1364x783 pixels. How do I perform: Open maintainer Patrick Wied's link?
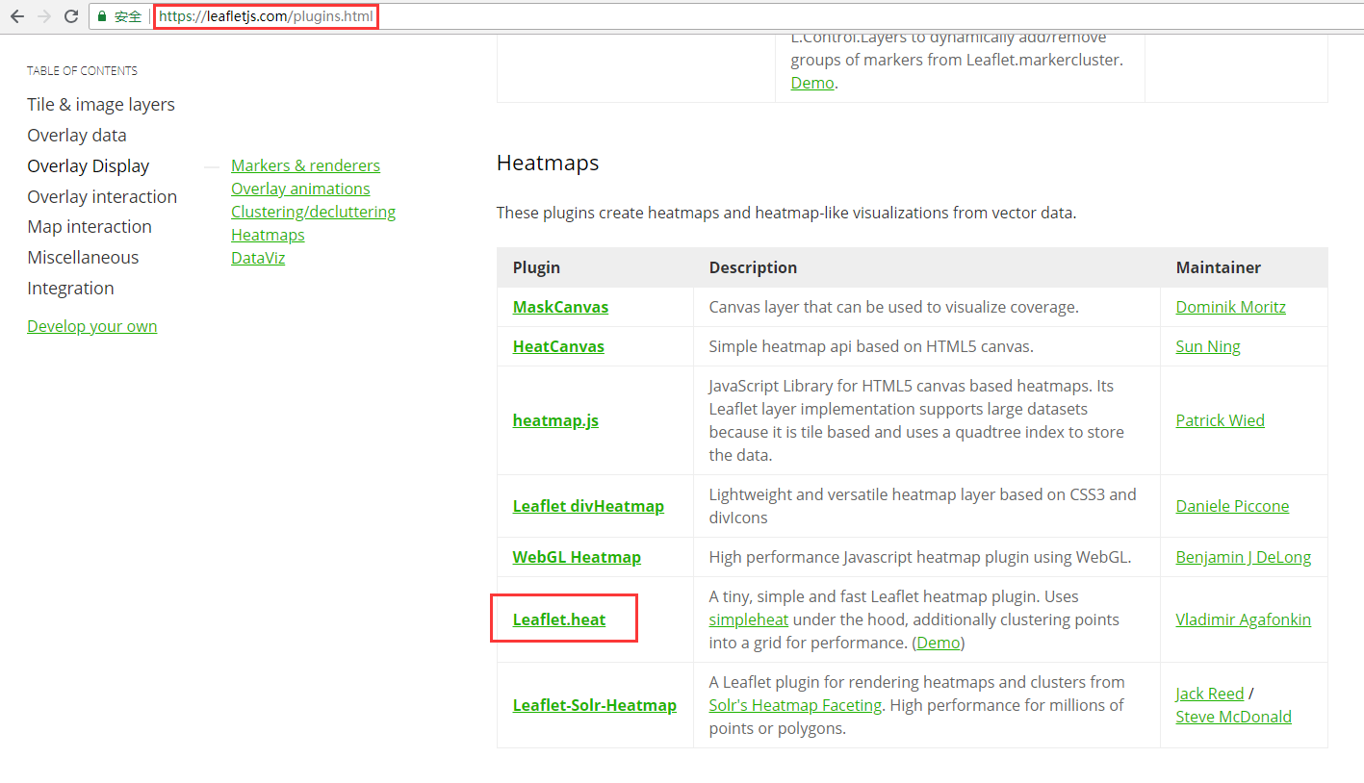1221,420
